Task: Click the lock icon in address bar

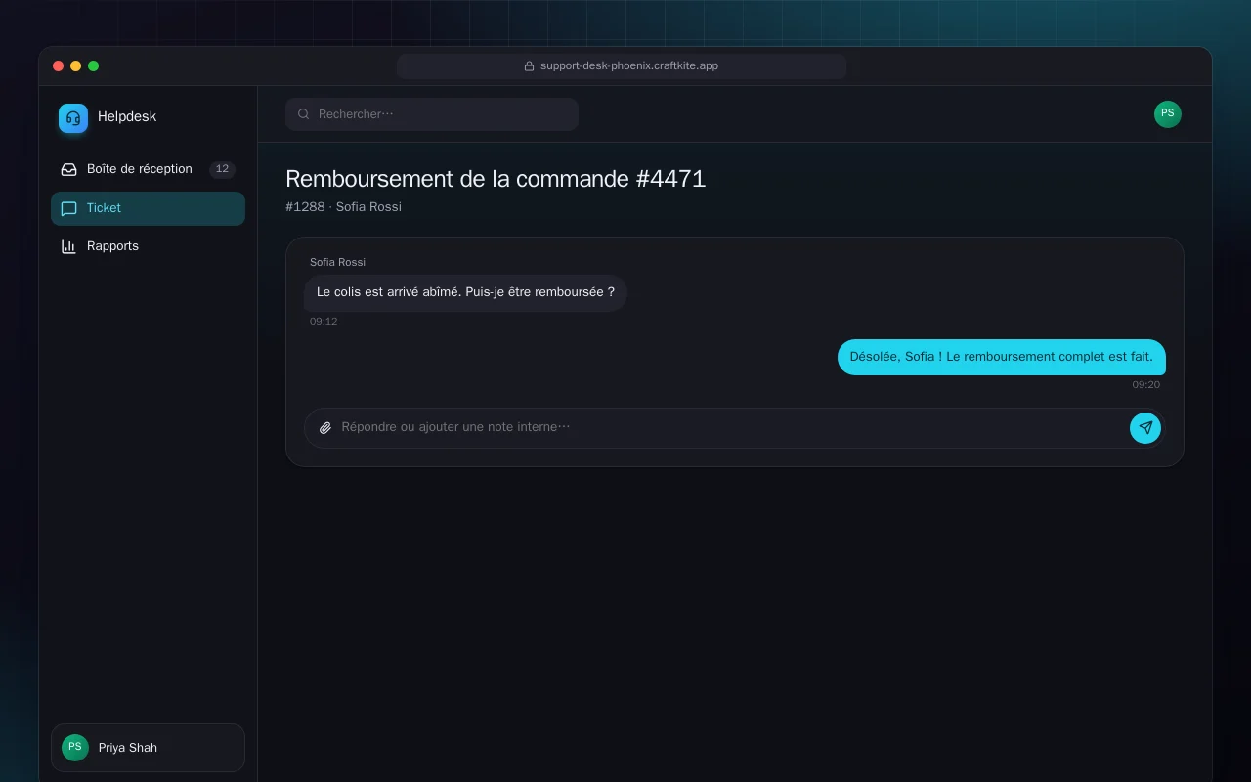Action: (x=530, y=66)
